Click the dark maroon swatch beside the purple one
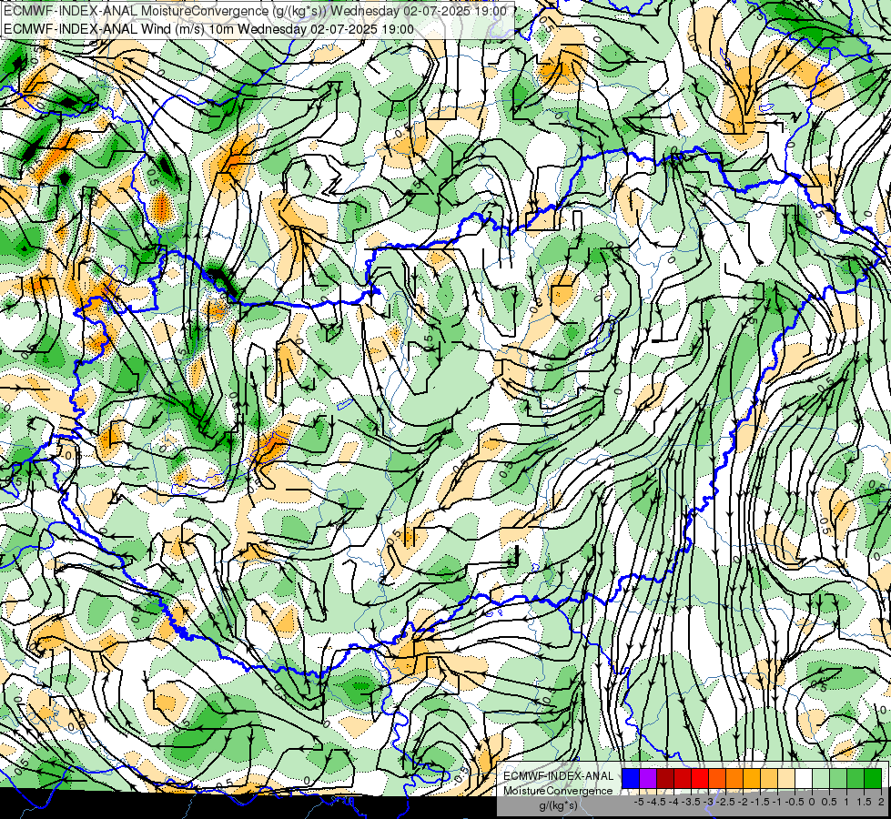Screen dimensions: 891x819 click(665, 778)
